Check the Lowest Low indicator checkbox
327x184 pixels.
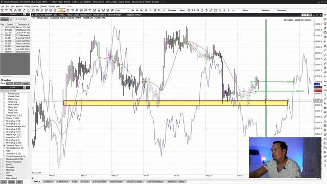coord(4,137)
